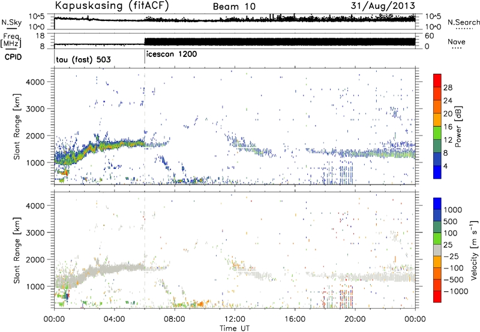The image size is (480, 332).
Task: Click the 'Nave' legend label
Action: [457, 42]
